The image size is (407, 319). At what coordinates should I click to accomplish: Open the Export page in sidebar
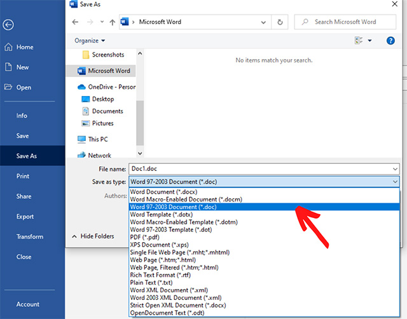click(25, 217)
